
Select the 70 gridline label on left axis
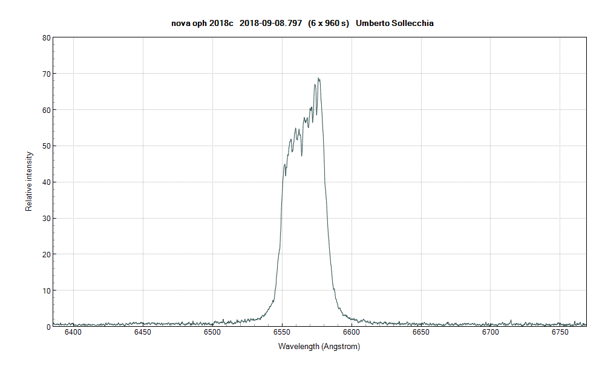click(45, 74)
